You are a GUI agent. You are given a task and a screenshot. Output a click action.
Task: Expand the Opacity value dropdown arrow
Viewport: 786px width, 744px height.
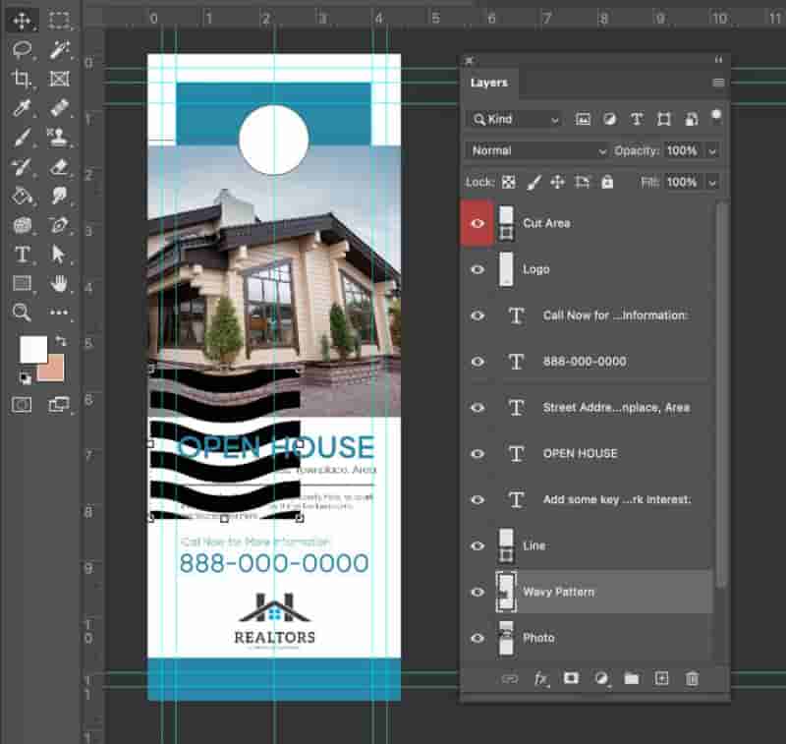(712, 151)
